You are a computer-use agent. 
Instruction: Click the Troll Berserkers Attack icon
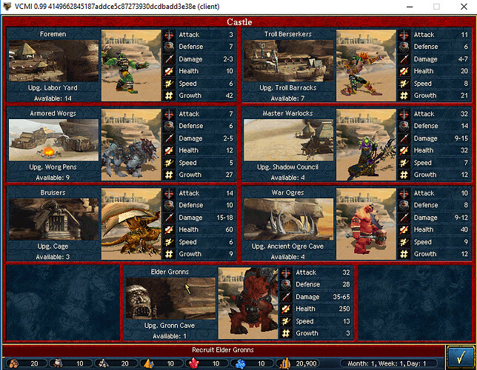pos(404,35)
